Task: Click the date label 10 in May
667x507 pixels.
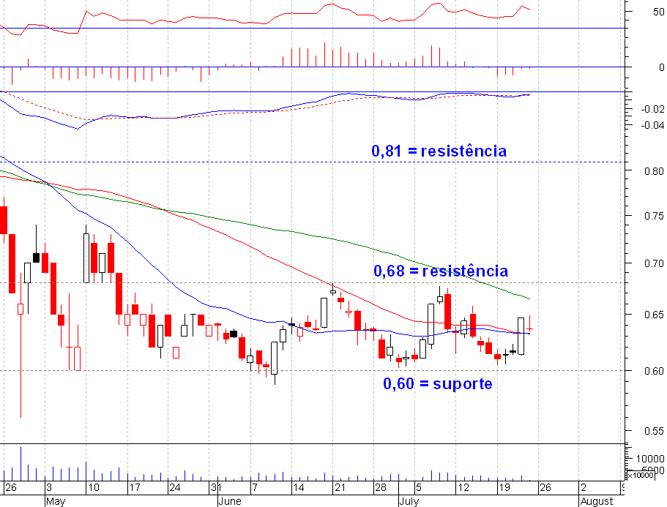Action: coord(94,487)
